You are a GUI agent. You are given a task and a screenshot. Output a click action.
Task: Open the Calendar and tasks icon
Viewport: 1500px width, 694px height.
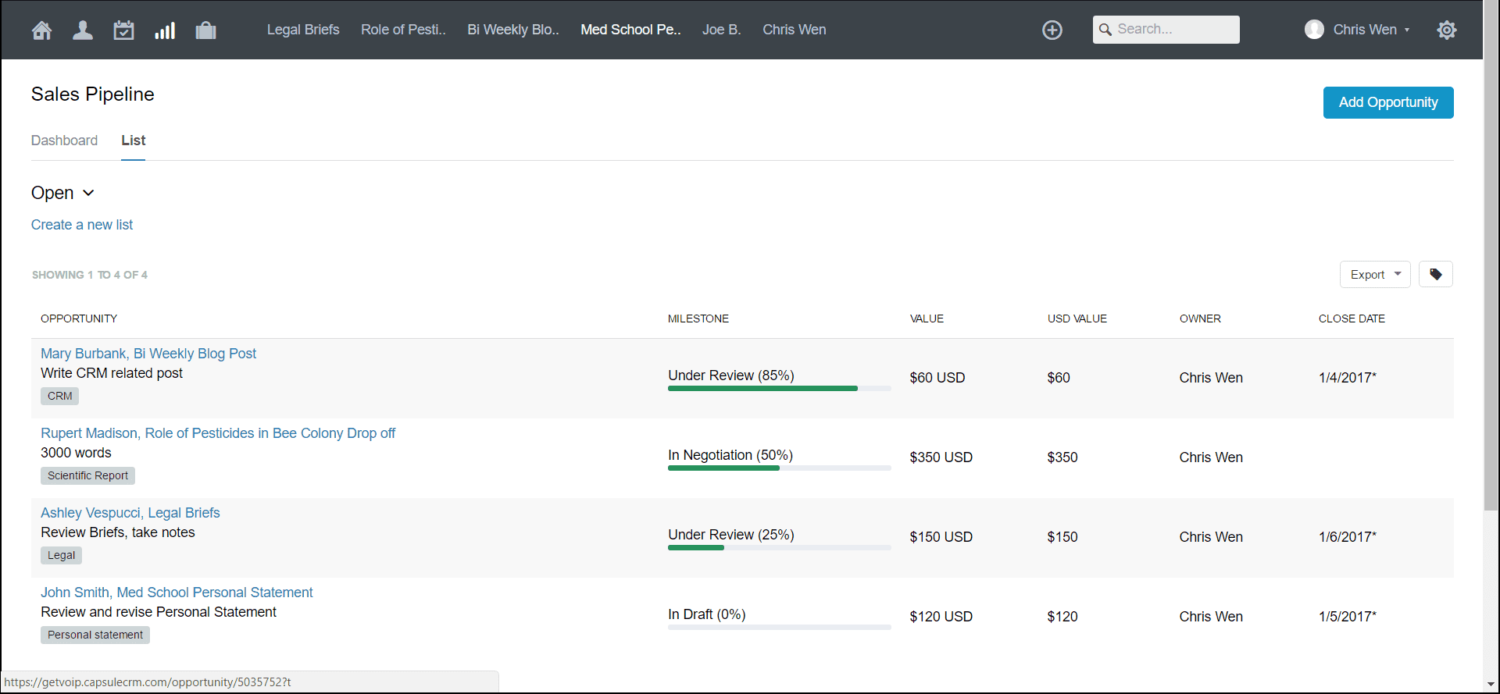click(123, 30)
